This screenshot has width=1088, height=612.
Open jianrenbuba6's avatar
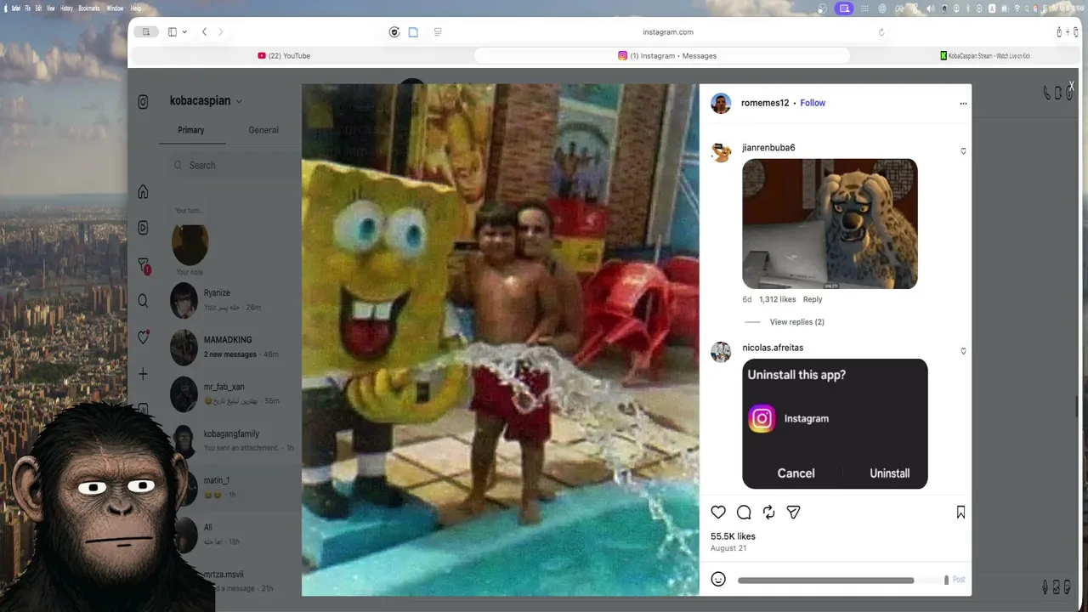pos(721,152)
